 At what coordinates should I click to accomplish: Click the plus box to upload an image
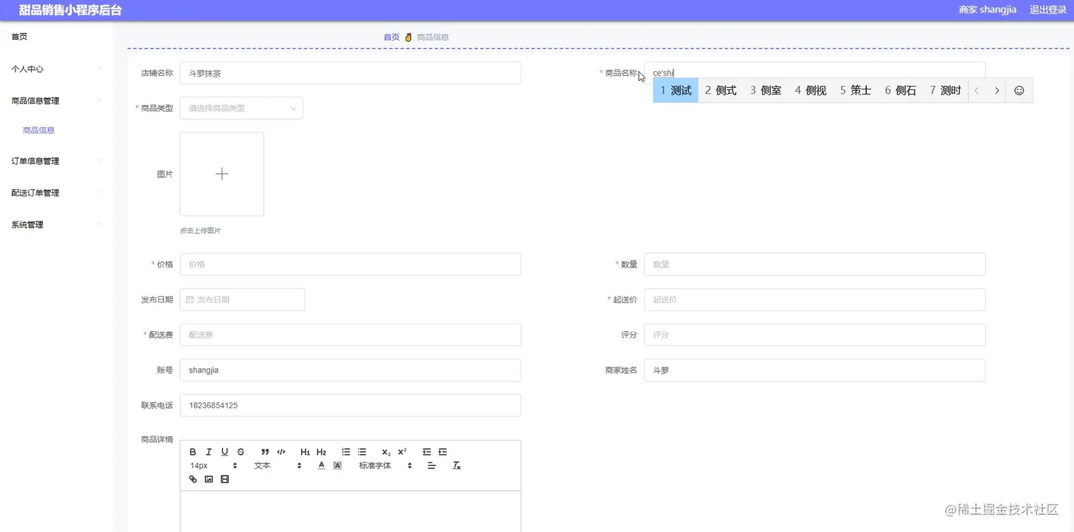click(222, 174)
